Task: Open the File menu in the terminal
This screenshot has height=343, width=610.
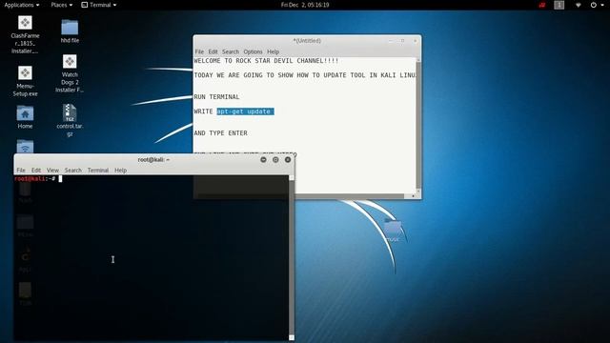Action: (21, 171)
